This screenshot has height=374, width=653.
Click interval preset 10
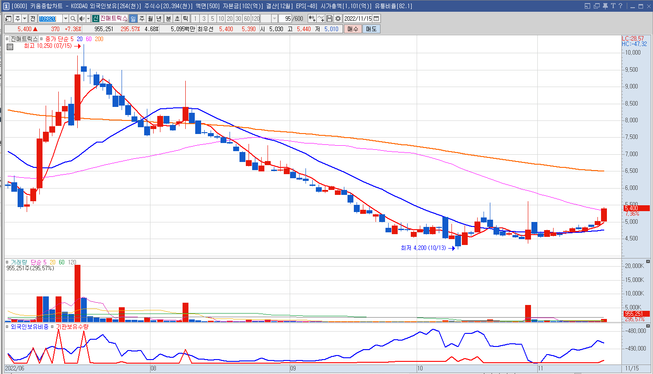221,18
